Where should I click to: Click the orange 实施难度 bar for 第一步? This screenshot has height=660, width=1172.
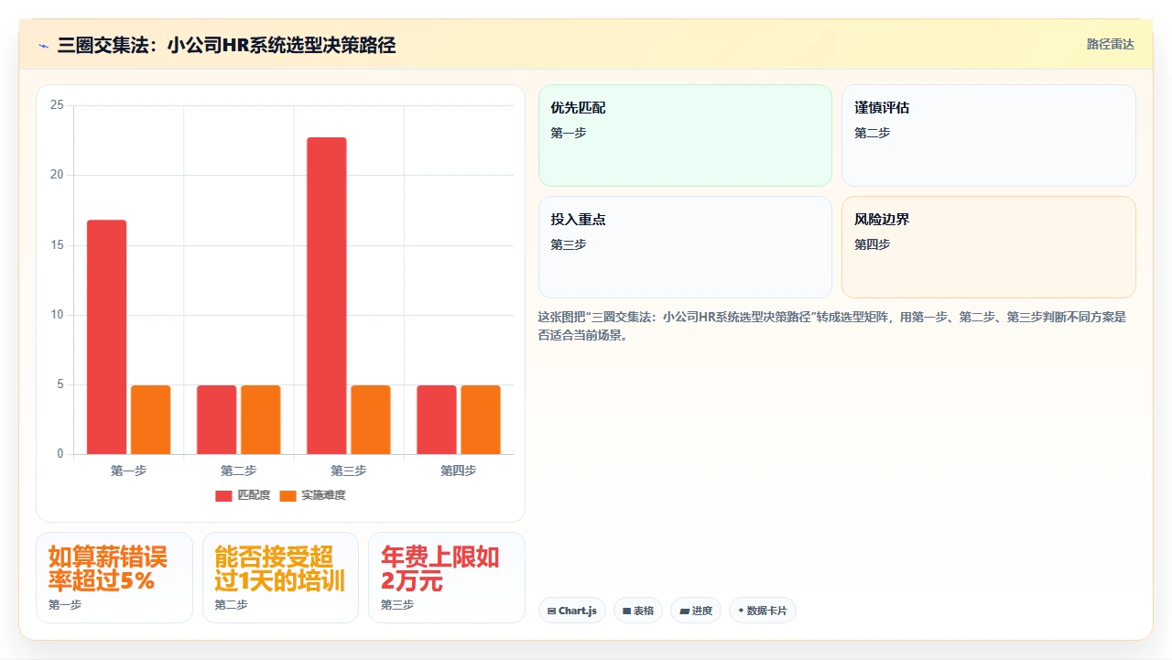click(150, 419)
